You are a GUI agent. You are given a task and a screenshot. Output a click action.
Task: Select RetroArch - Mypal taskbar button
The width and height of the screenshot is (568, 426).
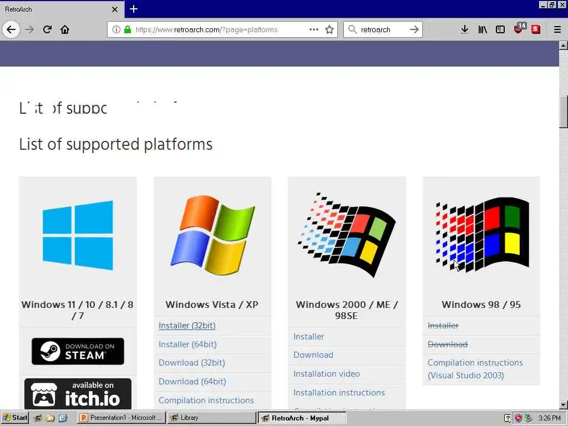pyautogui.click(x=302, y=418)
